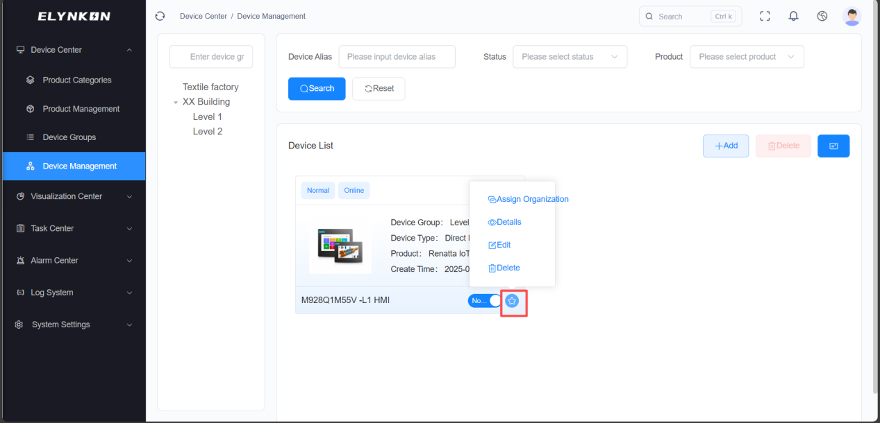
Task: Click the refresh icon beside the breadcrumb
Action: point(160,16)
